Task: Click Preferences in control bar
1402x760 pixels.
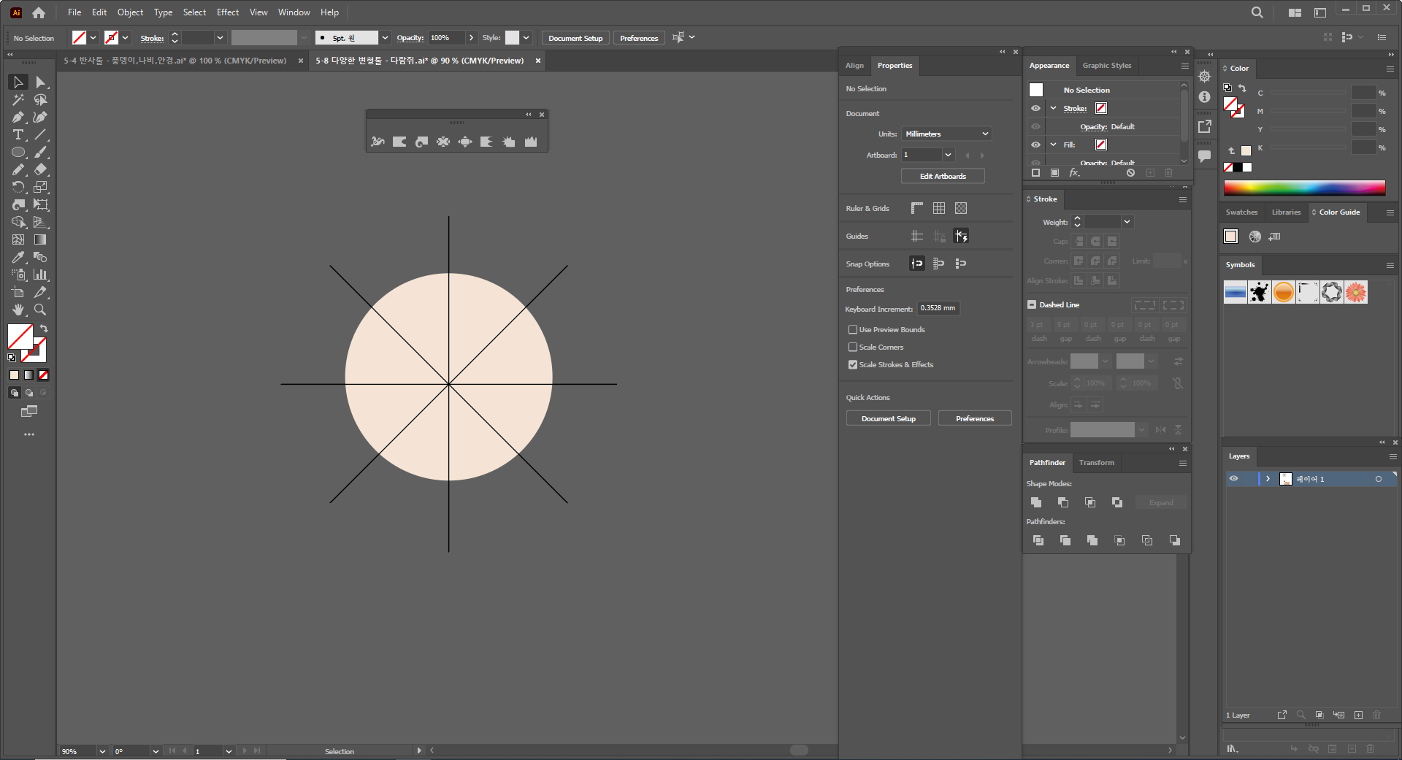Action: point(639,38)
